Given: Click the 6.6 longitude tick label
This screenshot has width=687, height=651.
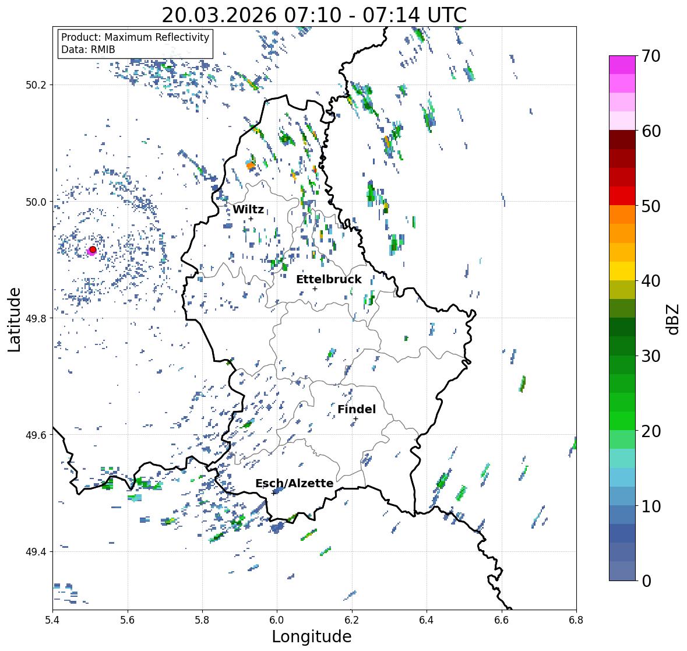Looking at the screenshot, I should point(502,620).
